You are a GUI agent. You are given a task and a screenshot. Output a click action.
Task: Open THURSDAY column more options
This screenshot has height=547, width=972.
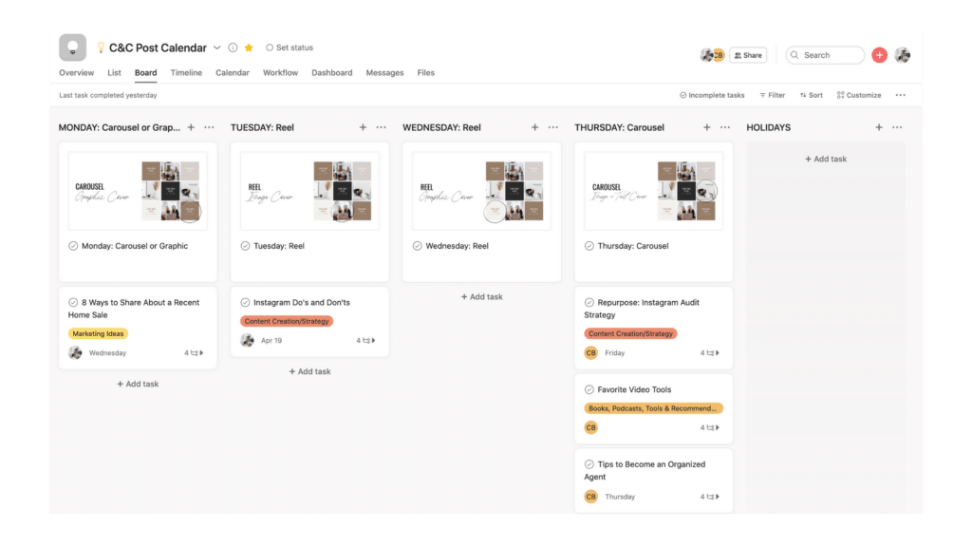click(x=724, y=127)
